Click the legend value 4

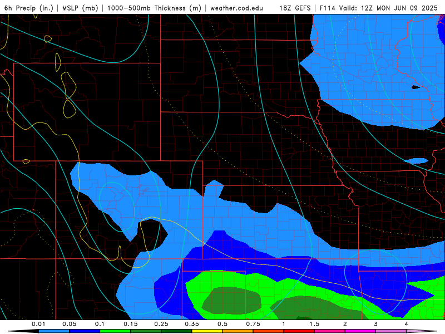(407, 324)
